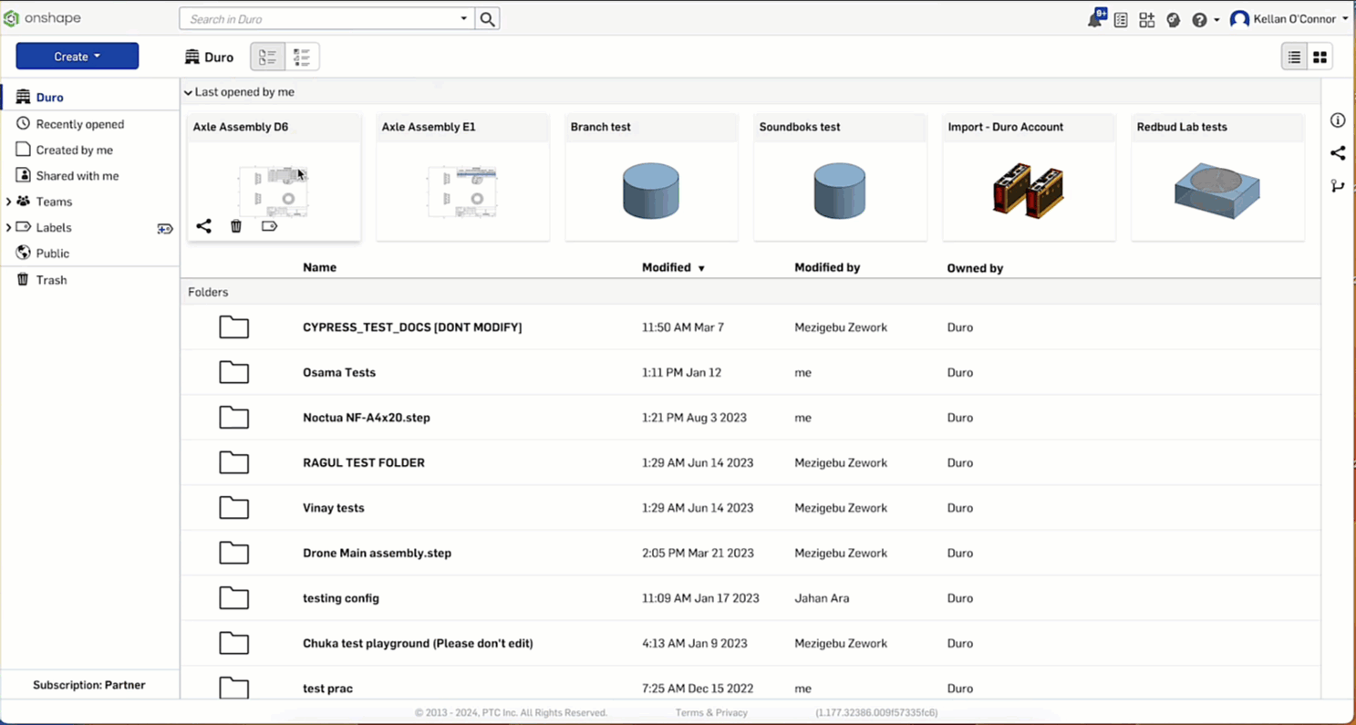This screenshot has height=725, width=1356.
Task: Switch to list view
Action: (x=1294, y=57)
